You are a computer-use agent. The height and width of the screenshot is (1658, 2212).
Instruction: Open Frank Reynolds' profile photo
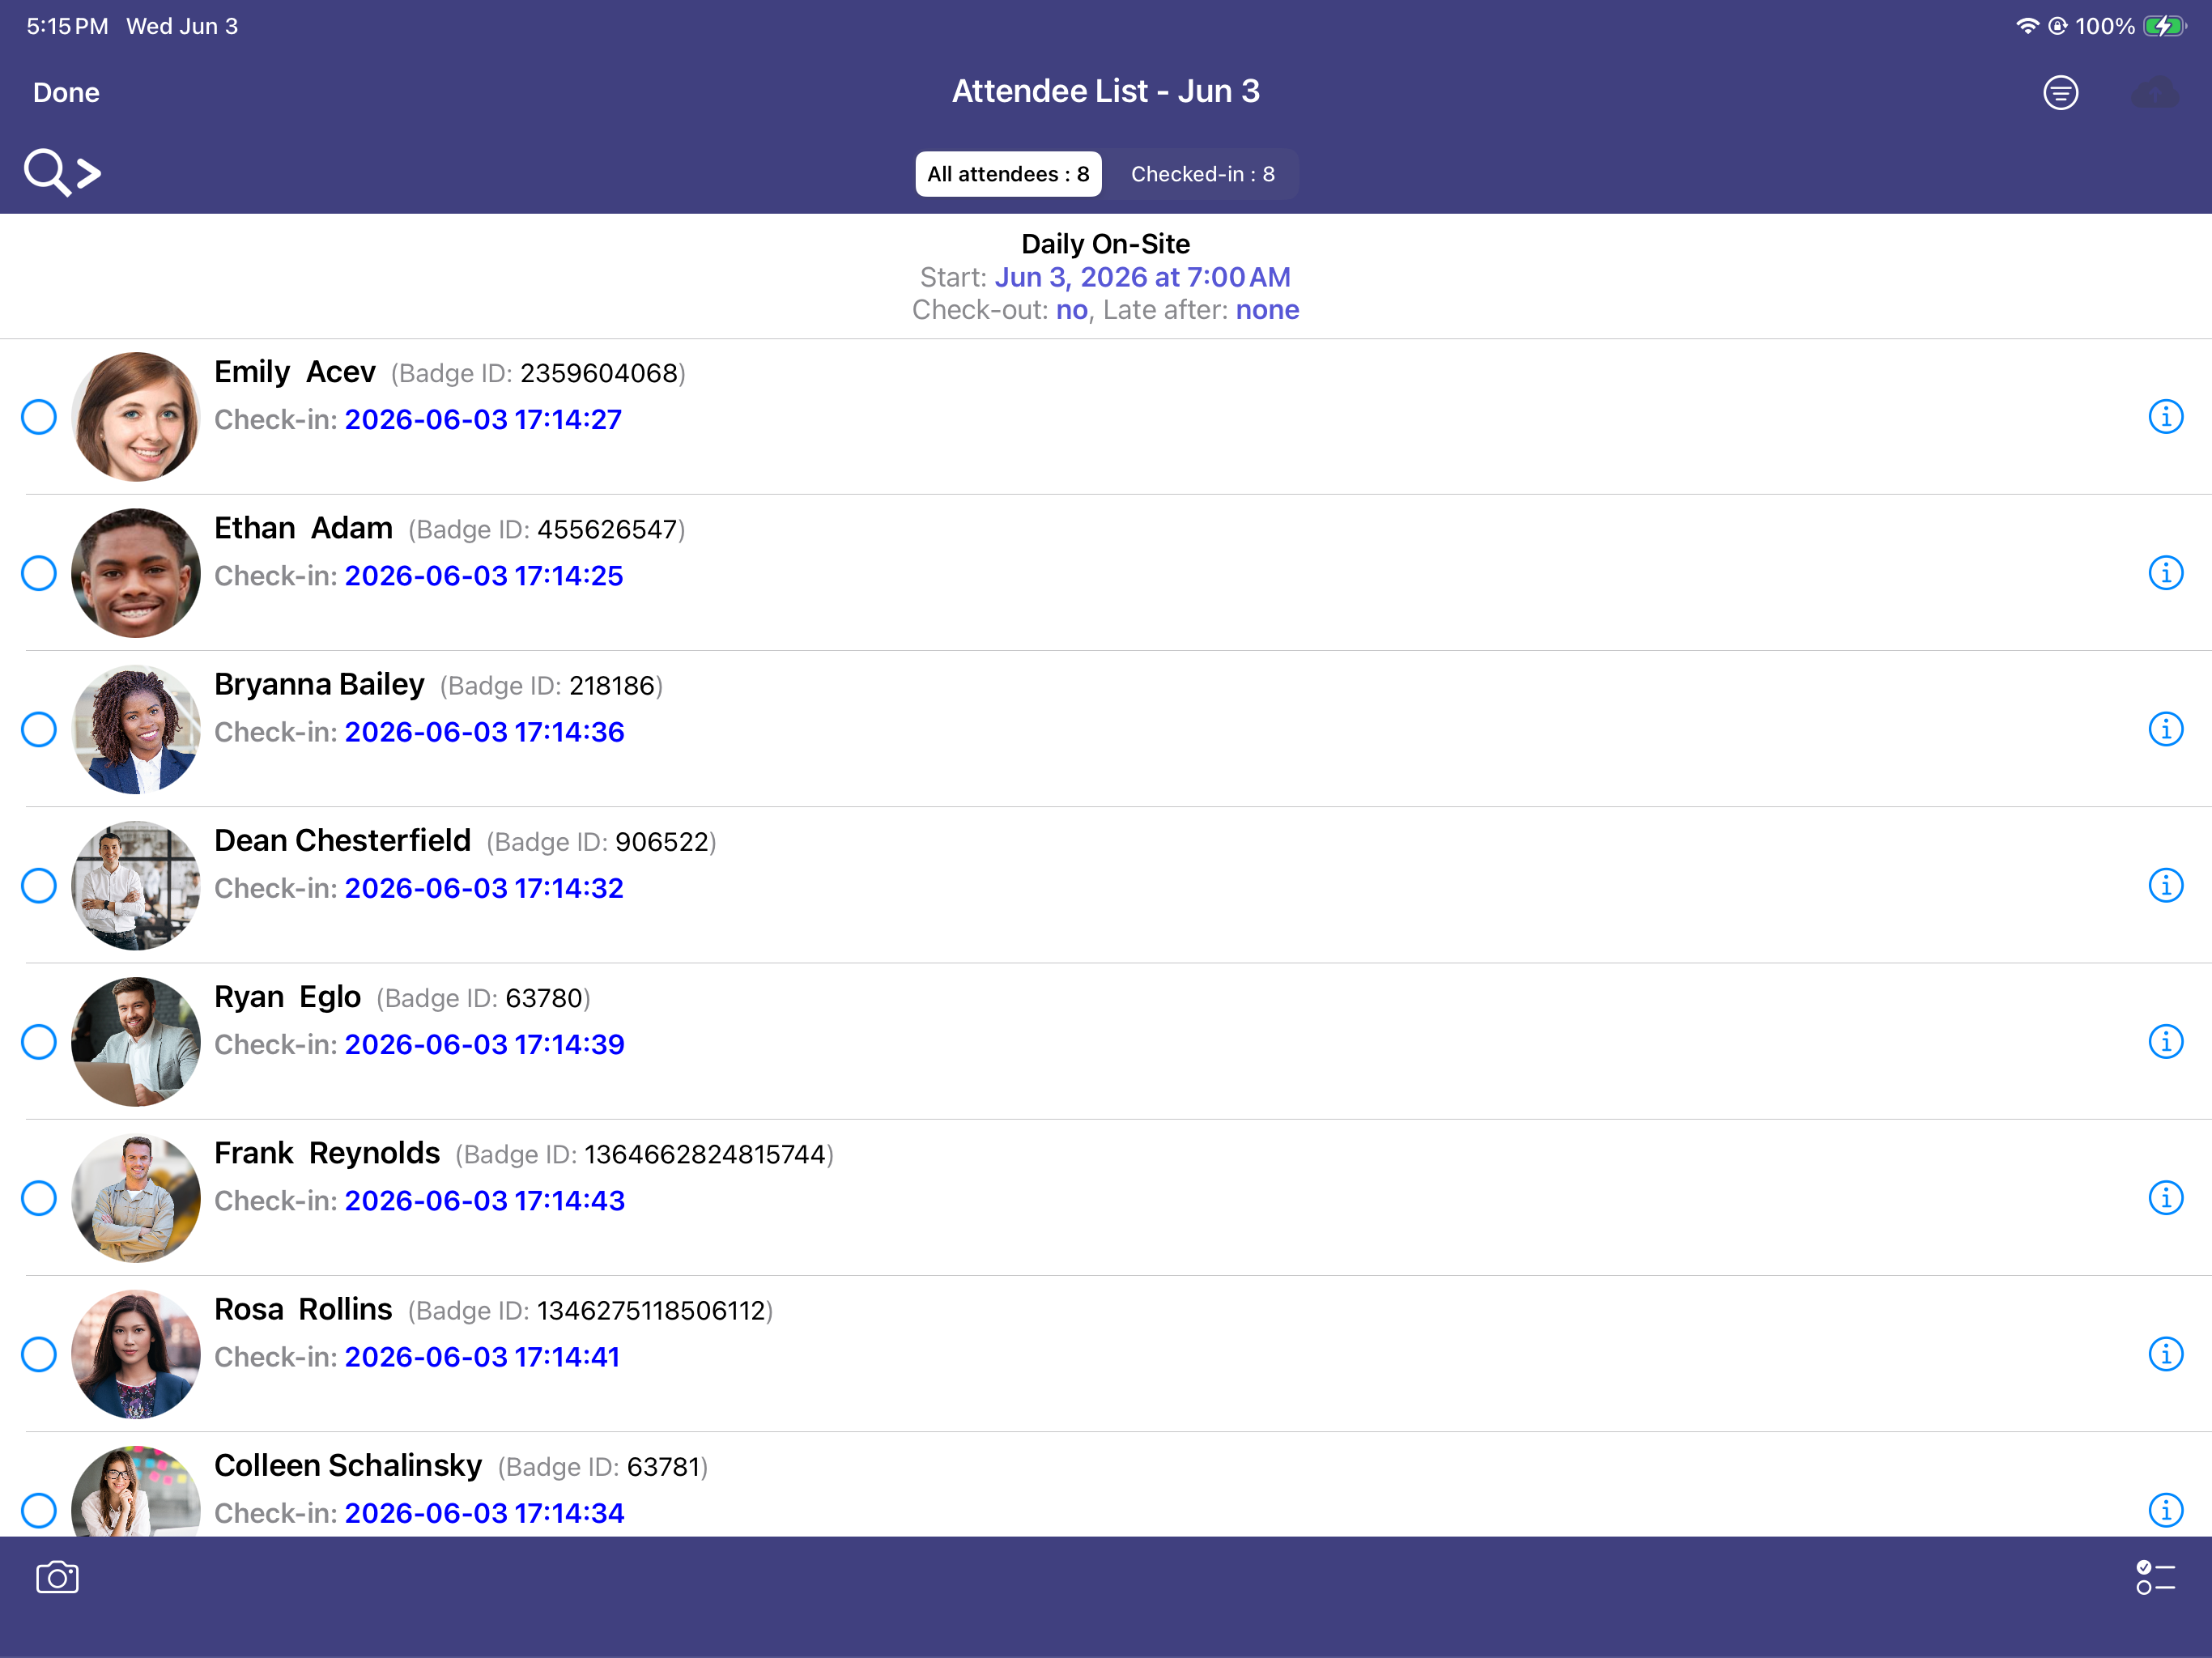coord(136,1198)
